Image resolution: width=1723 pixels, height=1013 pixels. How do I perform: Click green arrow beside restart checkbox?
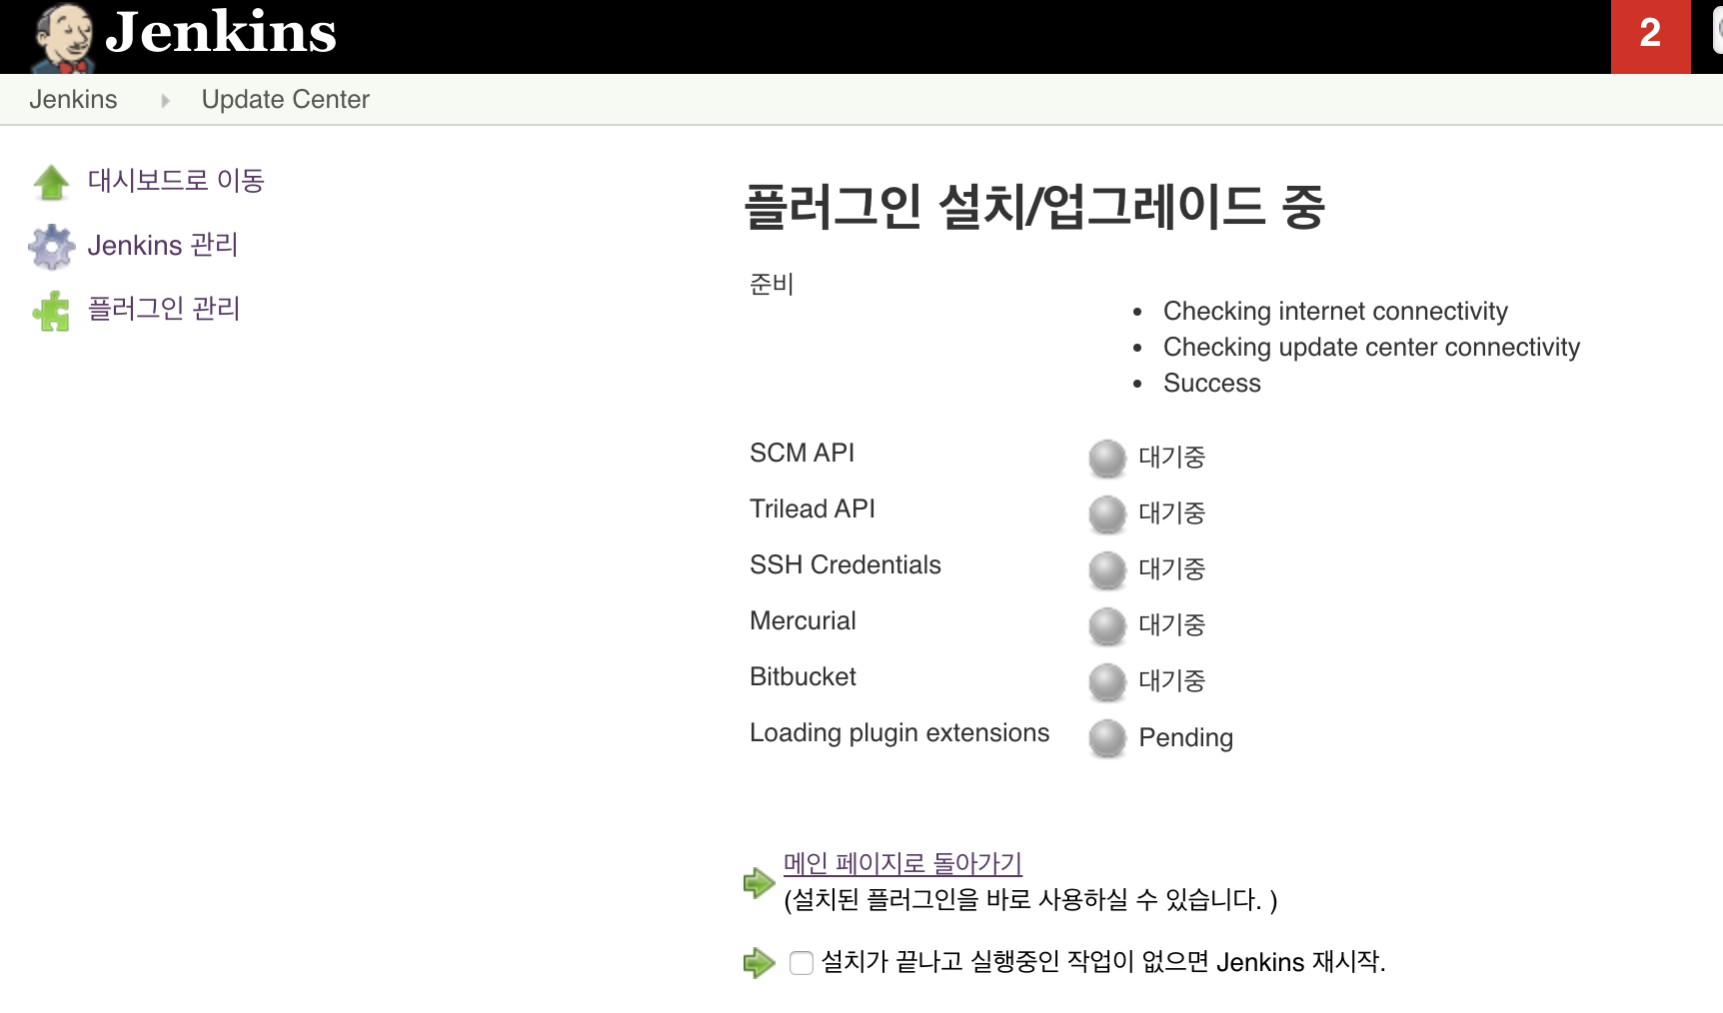click(x=759, y=962)
